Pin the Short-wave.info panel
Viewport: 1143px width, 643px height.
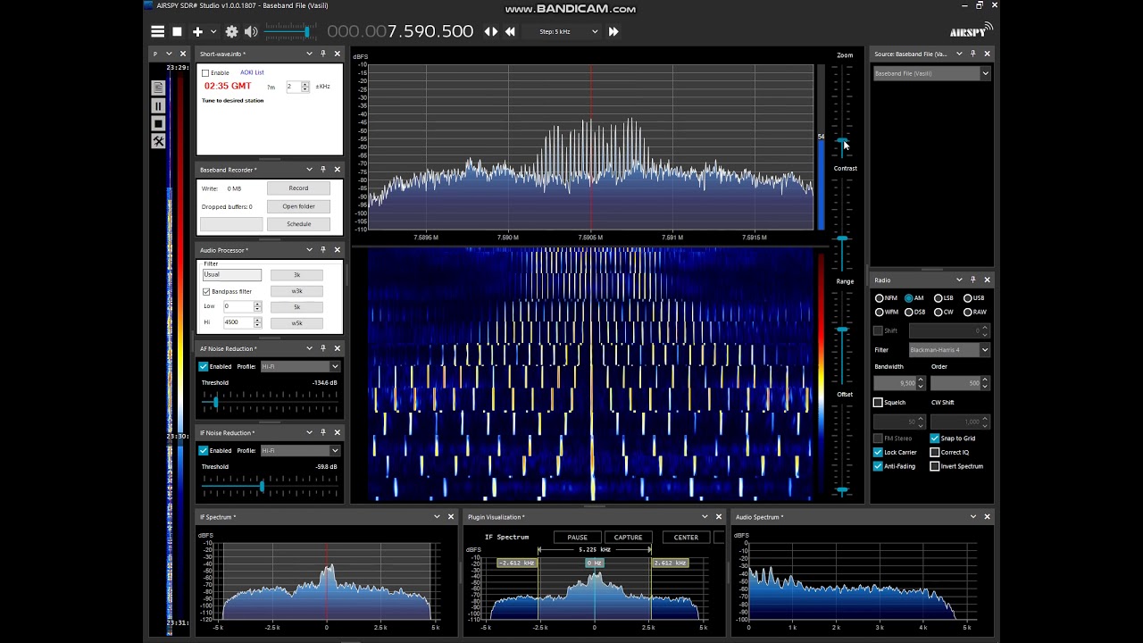click(323, 54)
